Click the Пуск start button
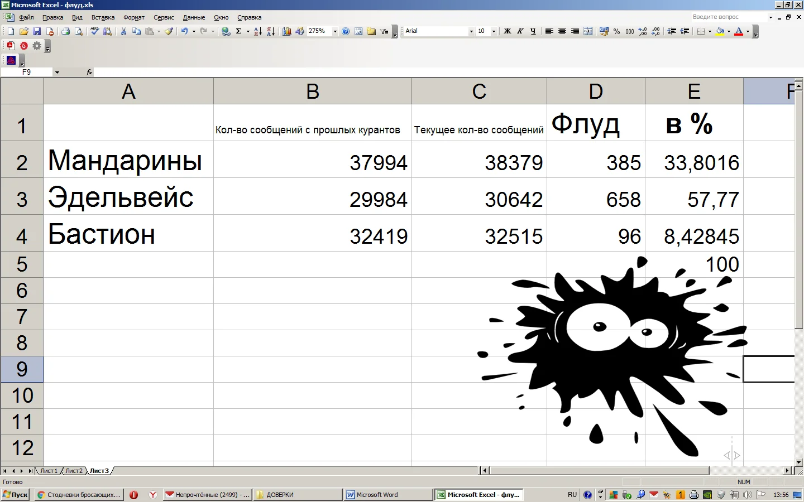Image resolution: width=804 pixels, height=502 pixels. click(16, 495)
